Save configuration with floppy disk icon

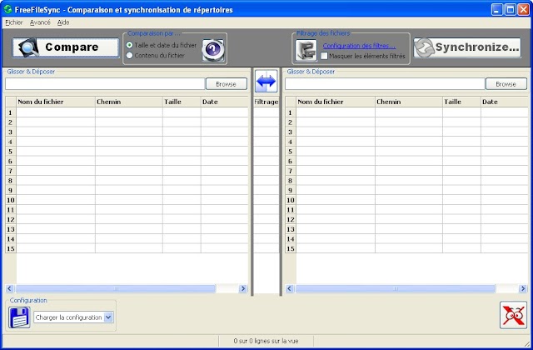[x=19, y=317]
